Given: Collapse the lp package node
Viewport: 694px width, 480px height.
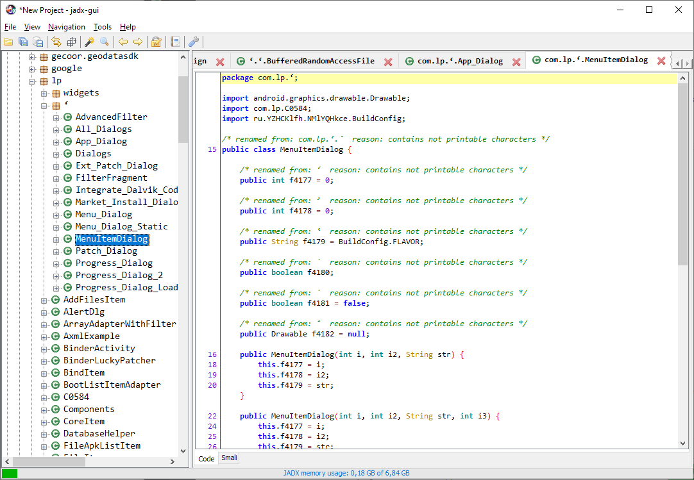Looking at the screenshot, I should coord(32,80).
